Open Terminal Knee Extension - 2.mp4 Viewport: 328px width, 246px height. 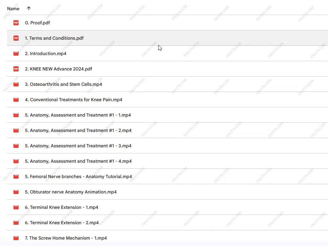point(62,223)
